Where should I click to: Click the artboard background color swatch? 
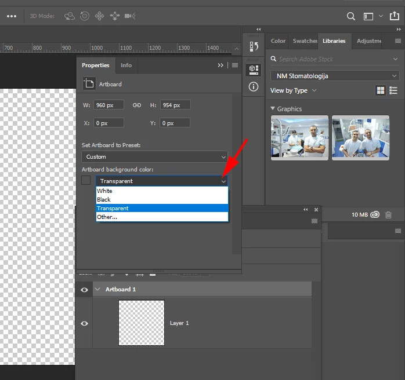point(86,180)
